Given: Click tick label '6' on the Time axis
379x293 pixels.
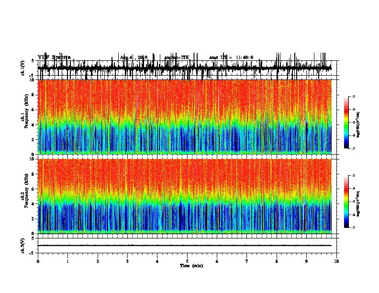Looking at the screenshot, I should point(217,261).
